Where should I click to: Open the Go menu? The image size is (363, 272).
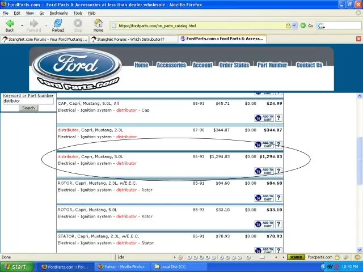41,13
